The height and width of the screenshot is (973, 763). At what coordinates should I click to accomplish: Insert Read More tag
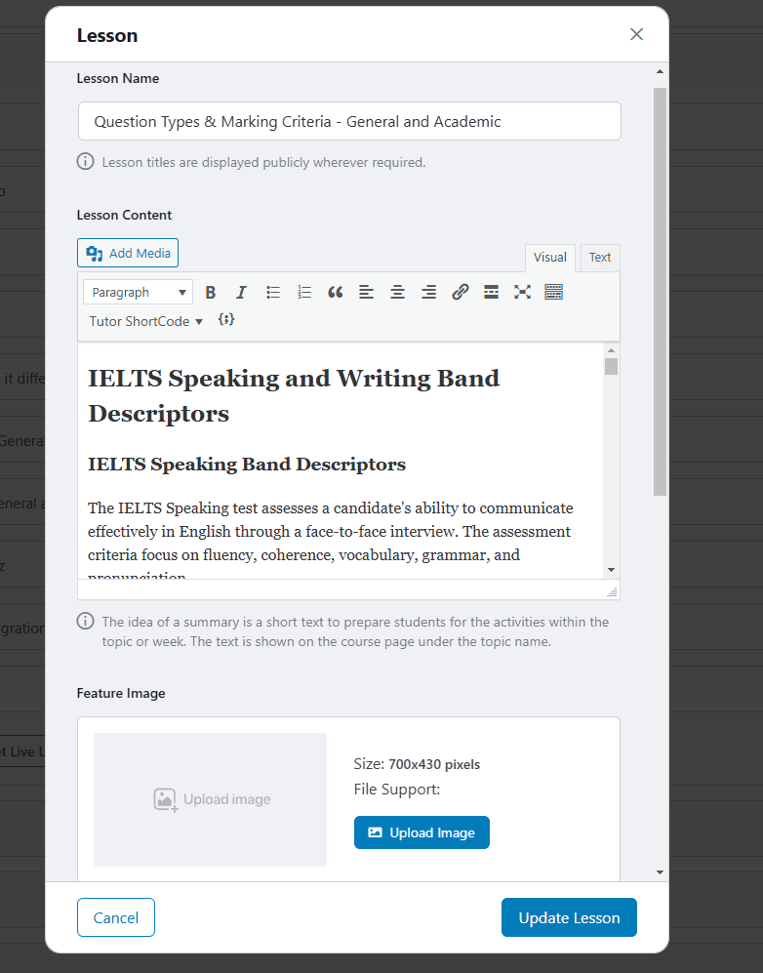coord(491,292)
